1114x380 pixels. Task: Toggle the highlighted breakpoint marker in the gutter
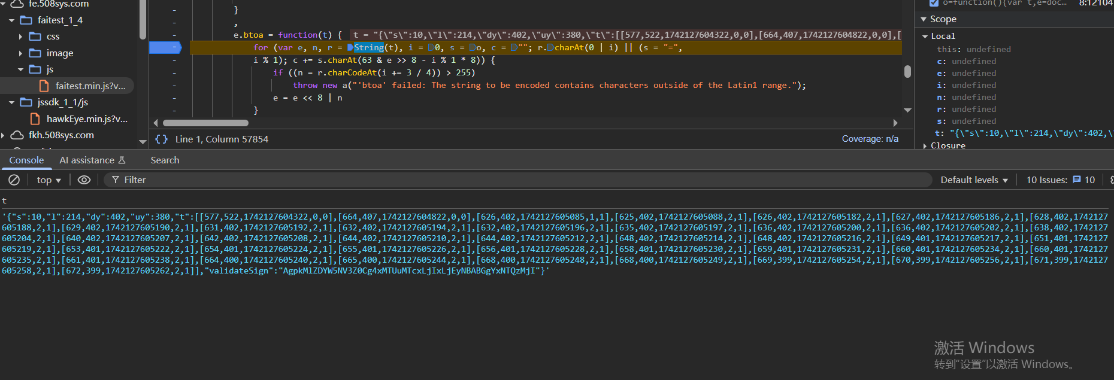(x=165, y=47)
